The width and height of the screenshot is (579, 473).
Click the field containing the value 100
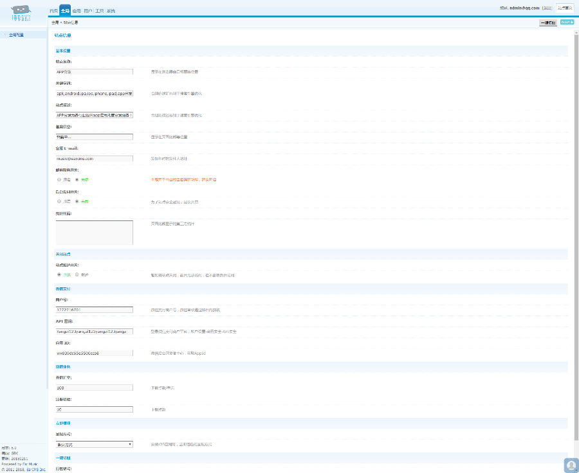(94, 388)
